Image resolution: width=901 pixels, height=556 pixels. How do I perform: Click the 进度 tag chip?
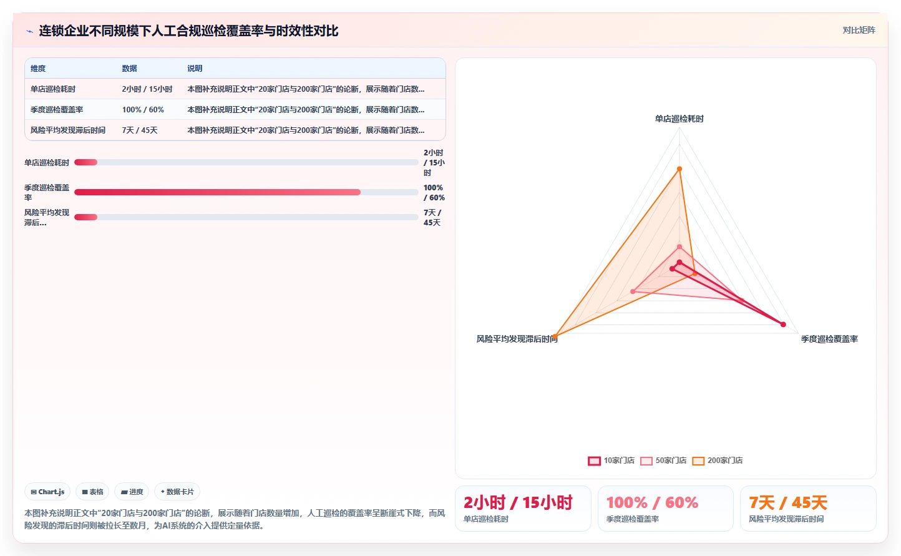click(x=132, y=492)
